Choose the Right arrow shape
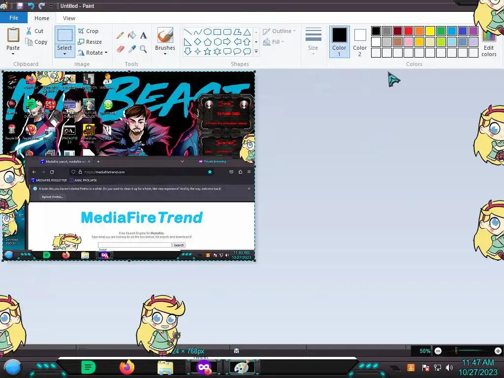Viewport: 504px width, 378px height. point(227,41)
